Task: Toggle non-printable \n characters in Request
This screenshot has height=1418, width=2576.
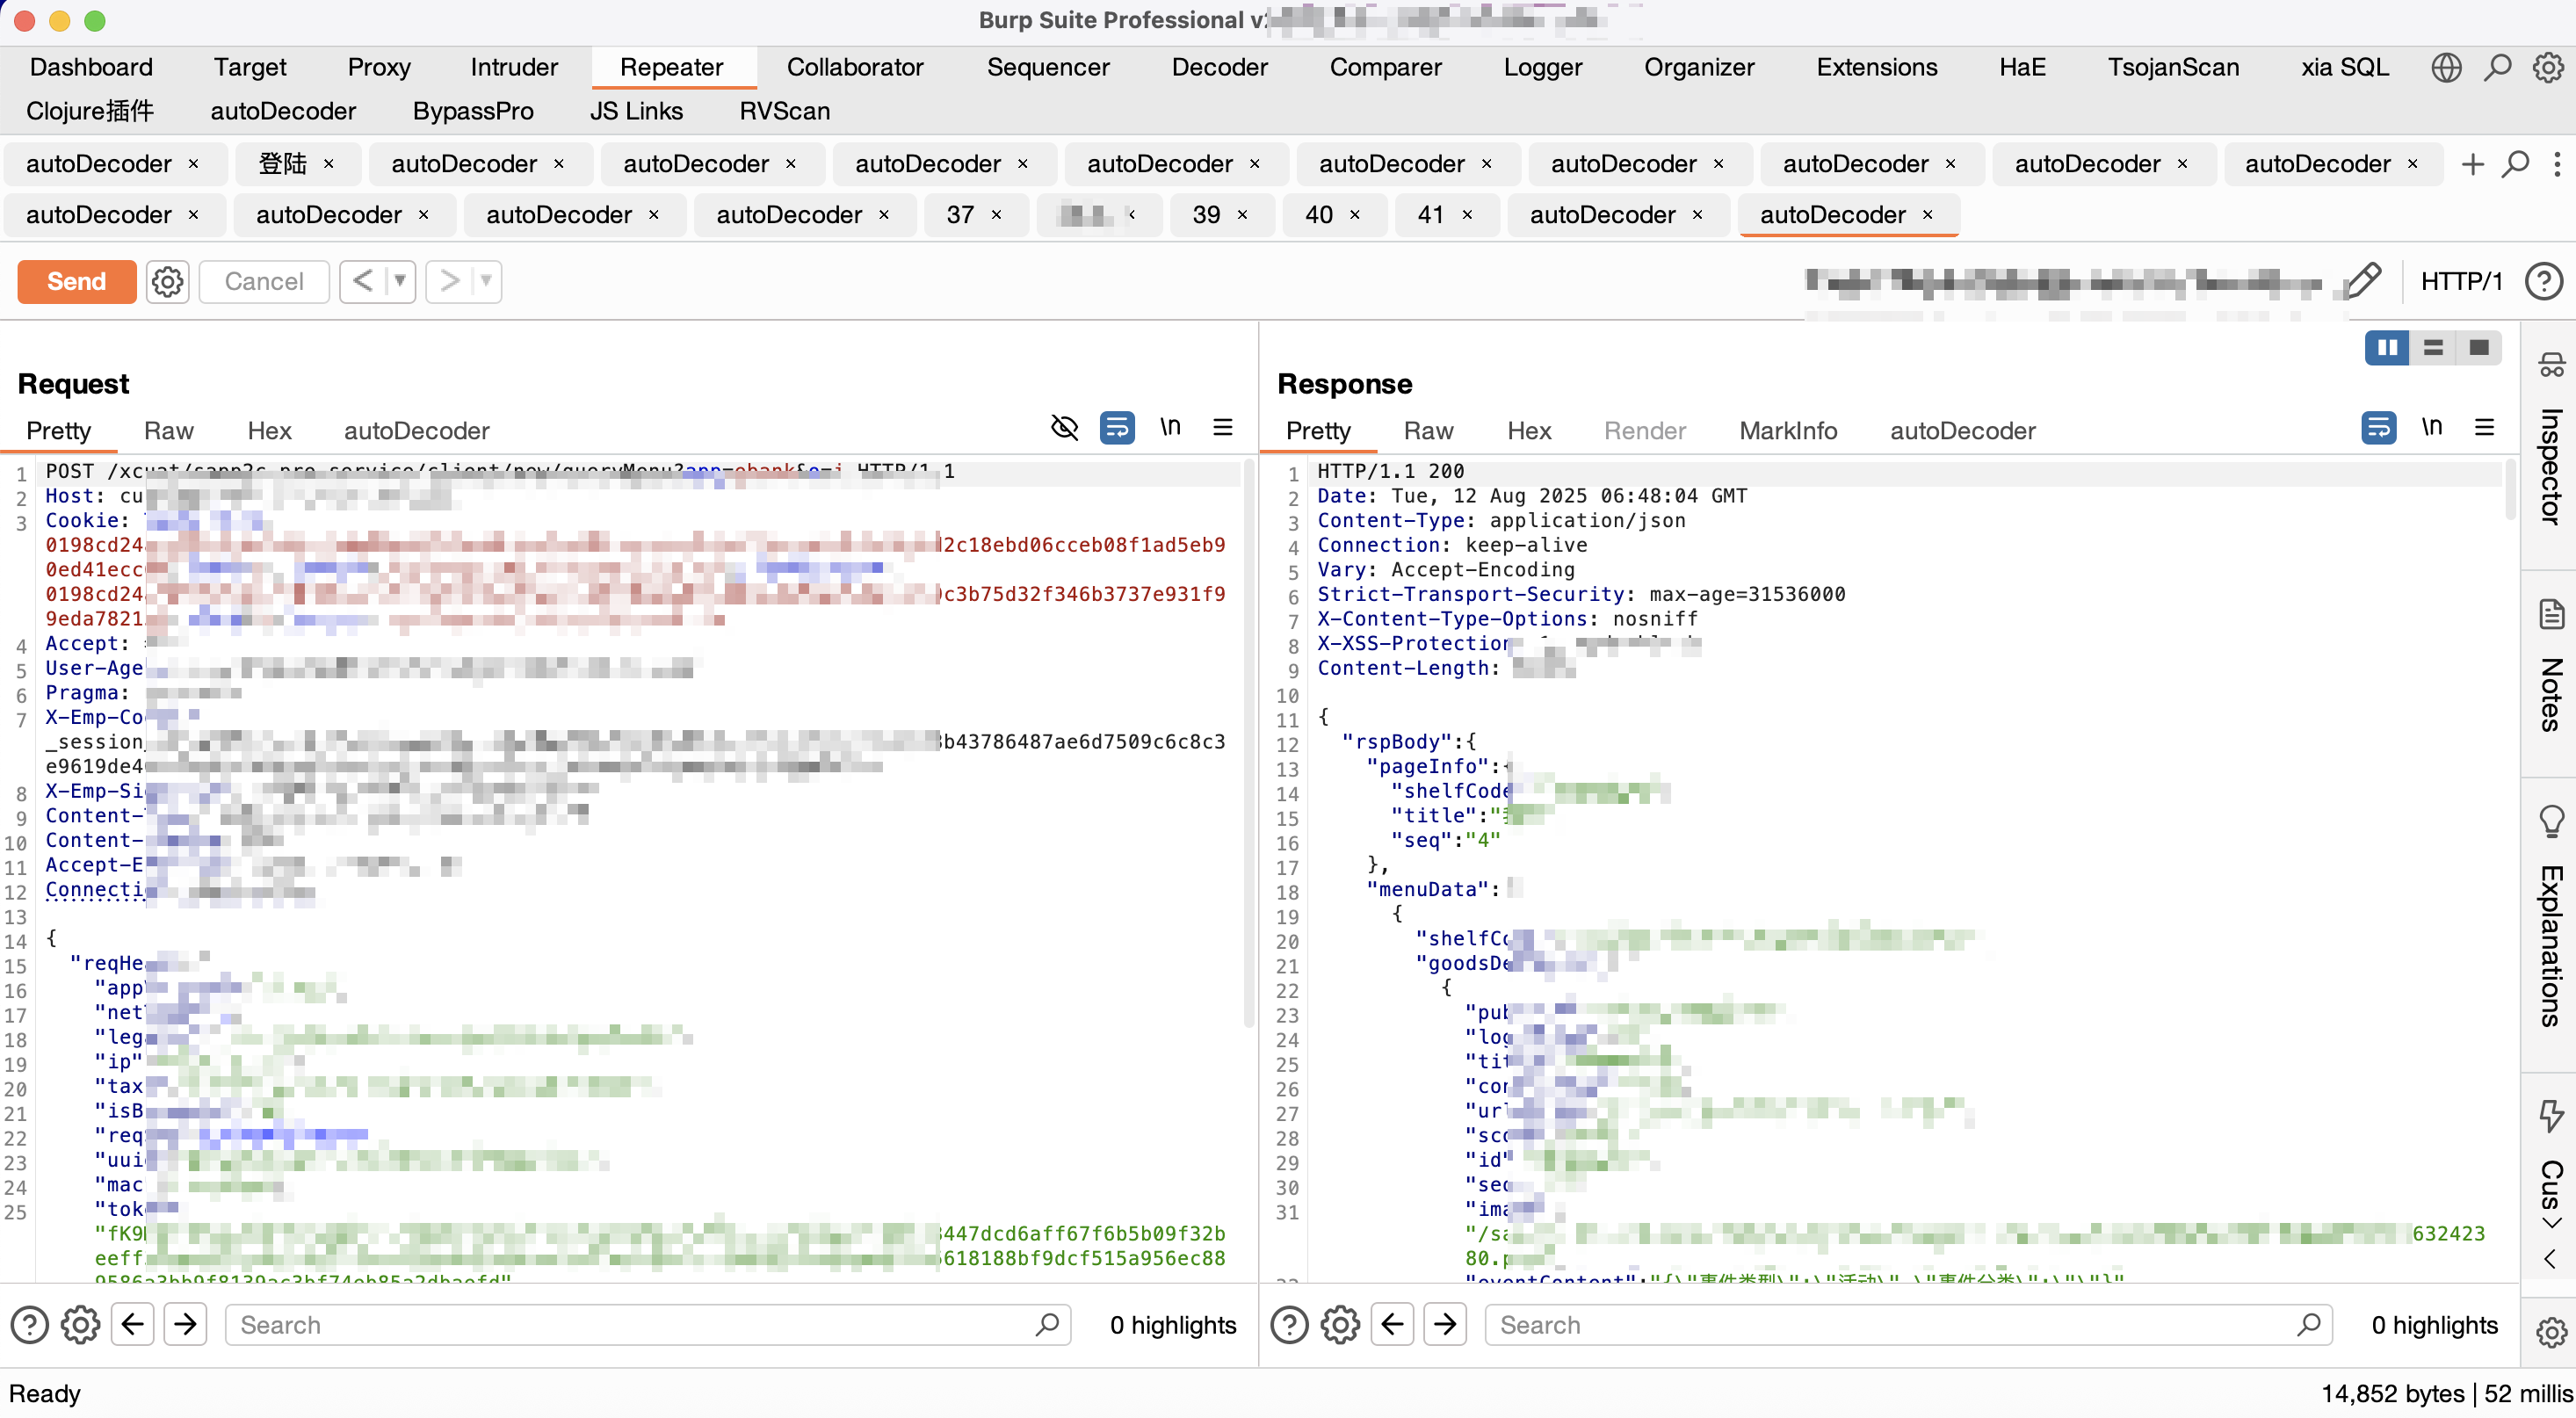Action: [x=1170, y=428]
